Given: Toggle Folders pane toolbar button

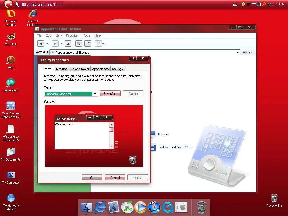Looking at the screenshot, I should tap(88, 44).
